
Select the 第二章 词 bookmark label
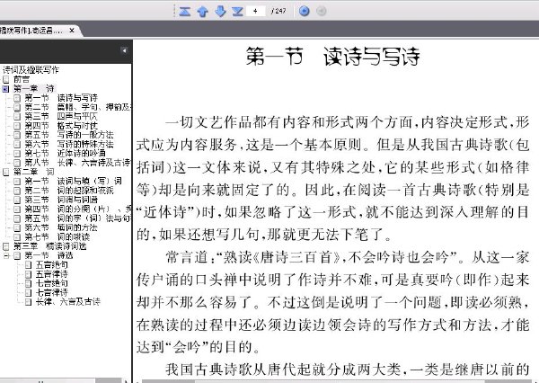[34, 172]
